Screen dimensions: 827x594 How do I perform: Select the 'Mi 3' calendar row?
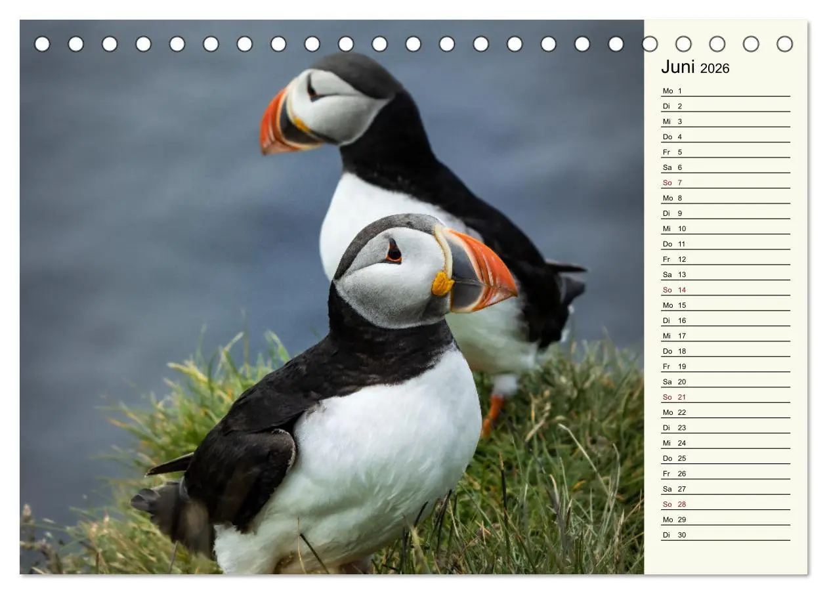pos(725,121)
